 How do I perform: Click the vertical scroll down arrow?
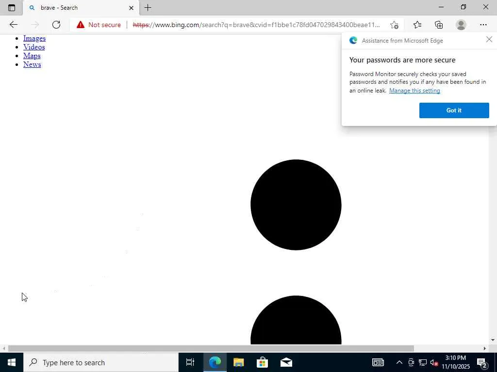[493, 340]
